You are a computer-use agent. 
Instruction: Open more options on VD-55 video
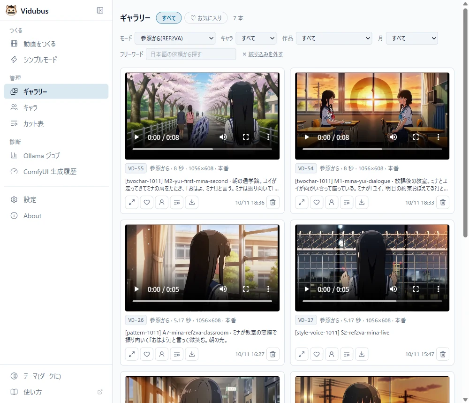pos(268,137)
